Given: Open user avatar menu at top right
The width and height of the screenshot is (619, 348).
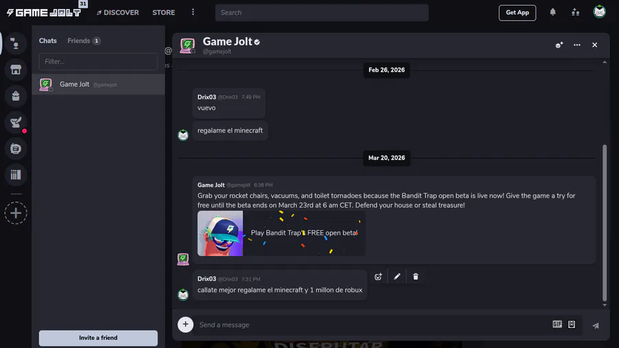Looking at the screenshot, I should (x=599, y=12).
